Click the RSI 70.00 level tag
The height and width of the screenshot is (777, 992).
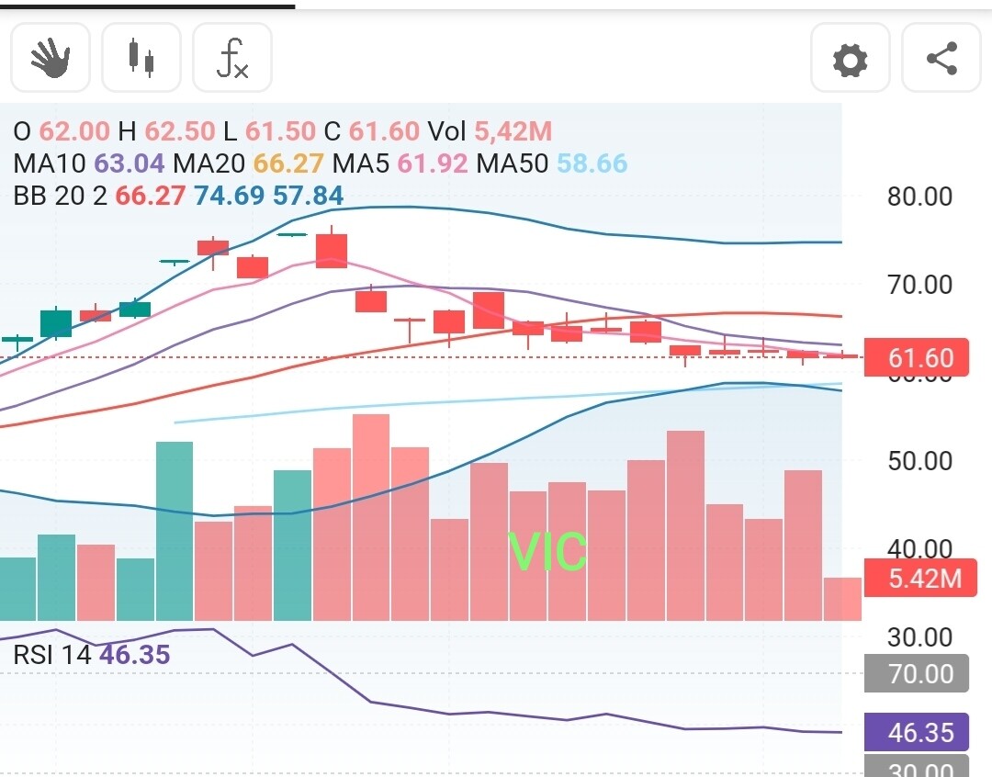[916, 673]
